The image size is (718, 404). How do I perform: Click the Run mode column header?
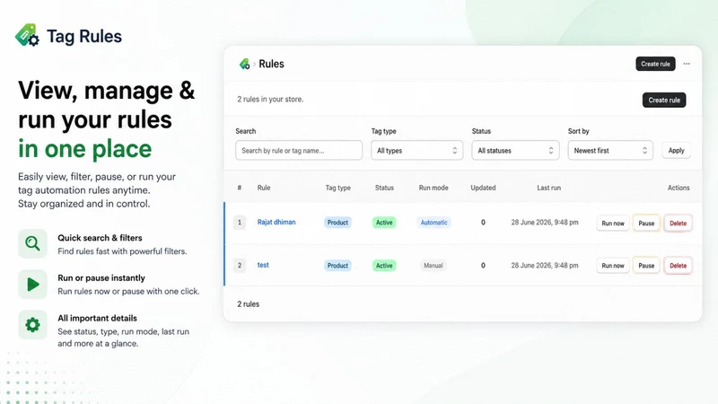click(x=433, y=188)
